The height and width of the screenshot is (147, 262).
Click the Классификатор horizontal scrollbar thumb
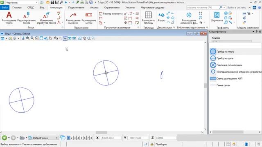click(228, 132)
